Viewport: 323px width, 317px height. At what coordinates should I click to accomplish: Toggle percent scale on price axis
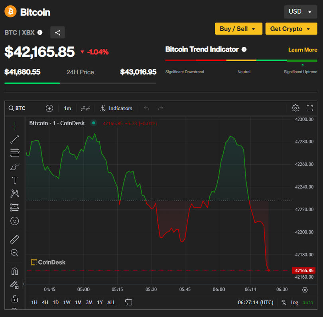click(284, 303)
